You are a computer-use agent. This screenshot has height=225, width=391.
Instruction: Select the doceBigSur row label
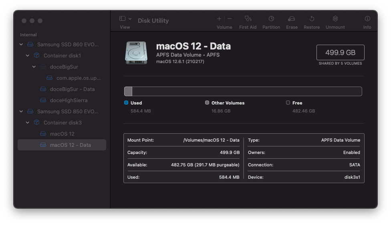[x=64, y=67]
